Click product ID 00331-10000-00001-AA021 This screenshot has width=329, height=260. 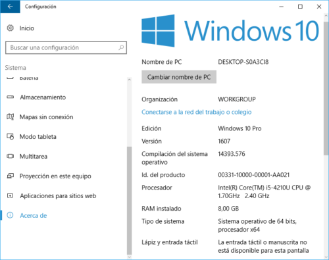click(x=254, y=175)
